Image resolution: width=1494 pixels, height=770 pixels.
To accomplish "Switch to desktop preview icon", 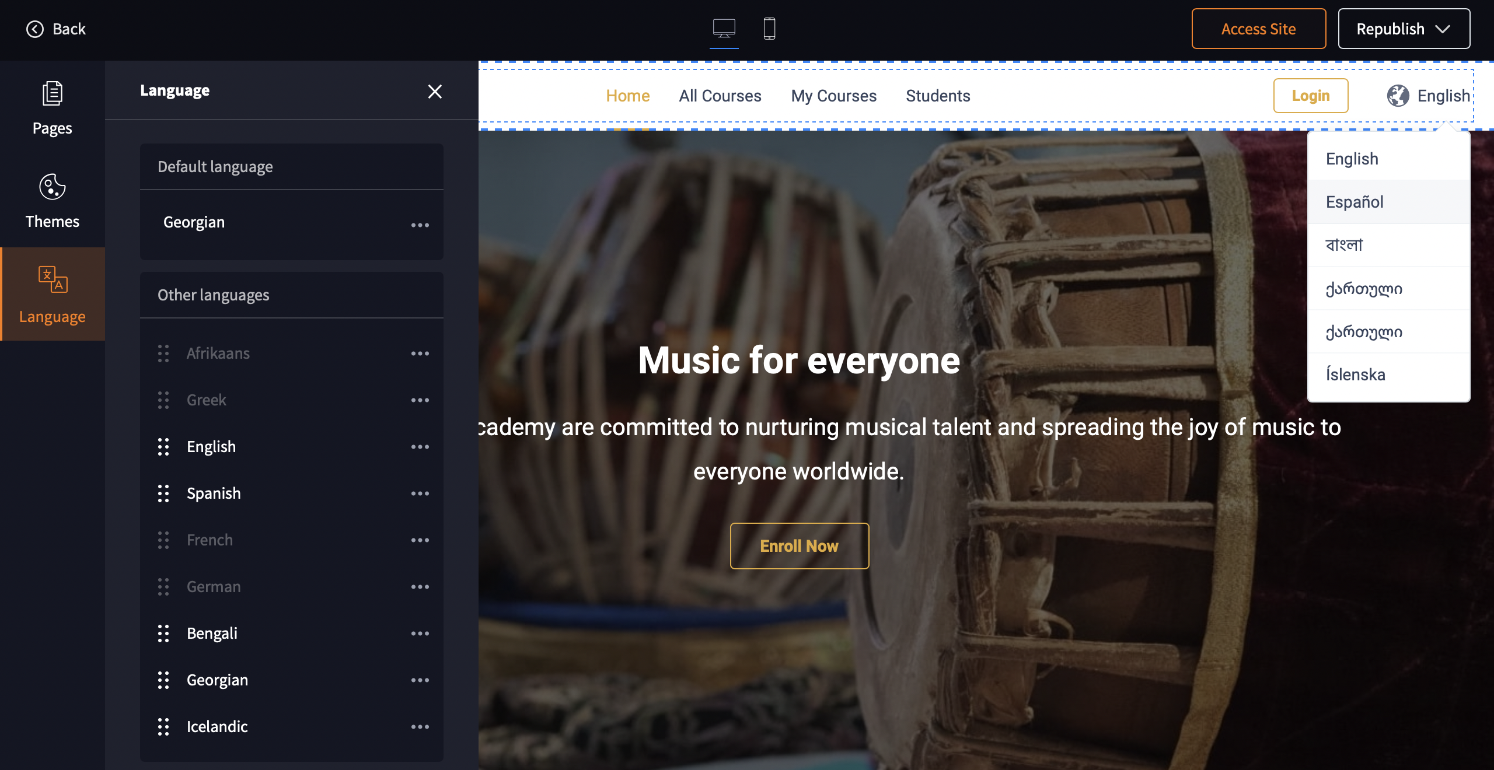I will coord(724,28).
